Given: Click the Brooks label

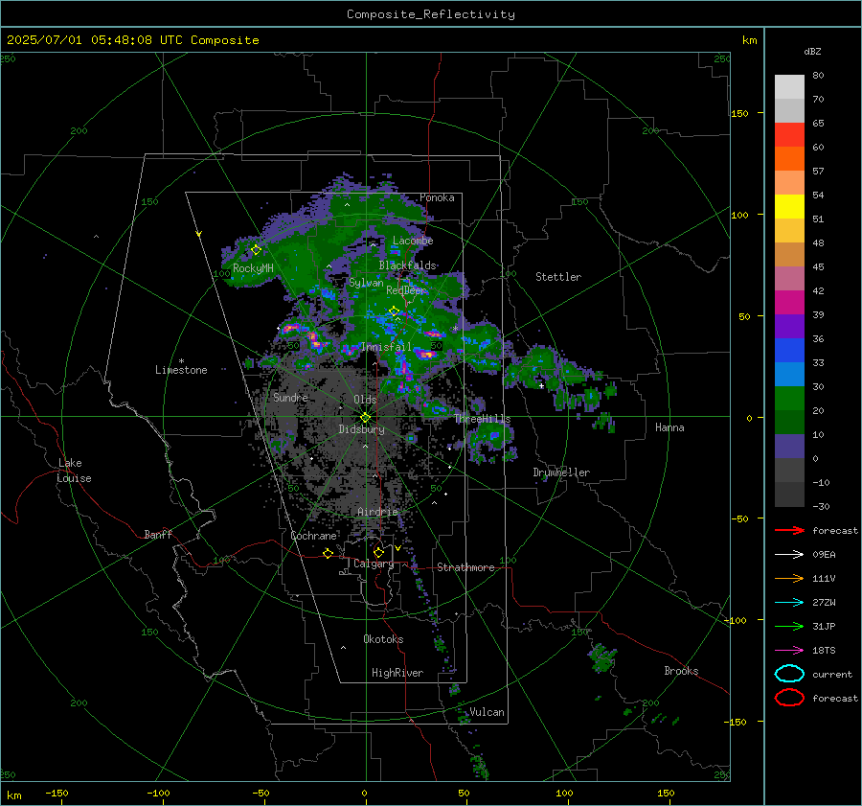Looking at the screenshot, I should [x=681, y=671].
